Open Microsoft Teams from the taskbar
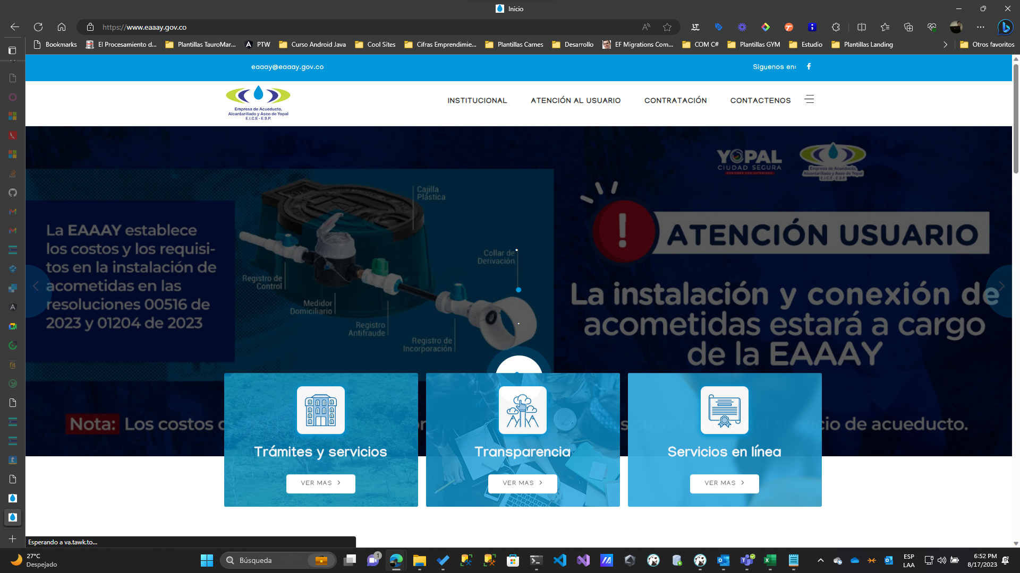The width and height of the screenshot is (1020, 573). pos(747,560)
